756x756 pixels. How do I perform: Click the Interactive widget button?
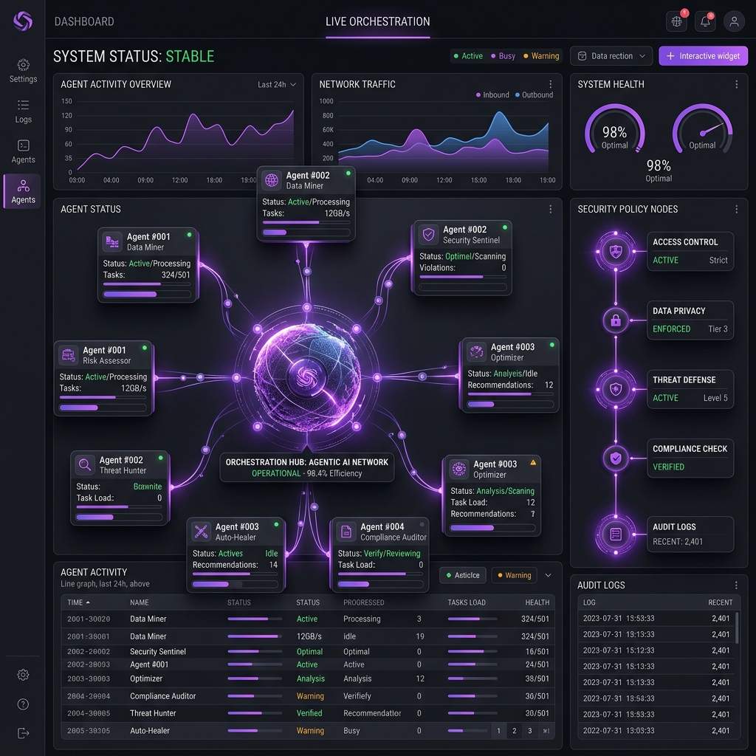pos(703,56)
